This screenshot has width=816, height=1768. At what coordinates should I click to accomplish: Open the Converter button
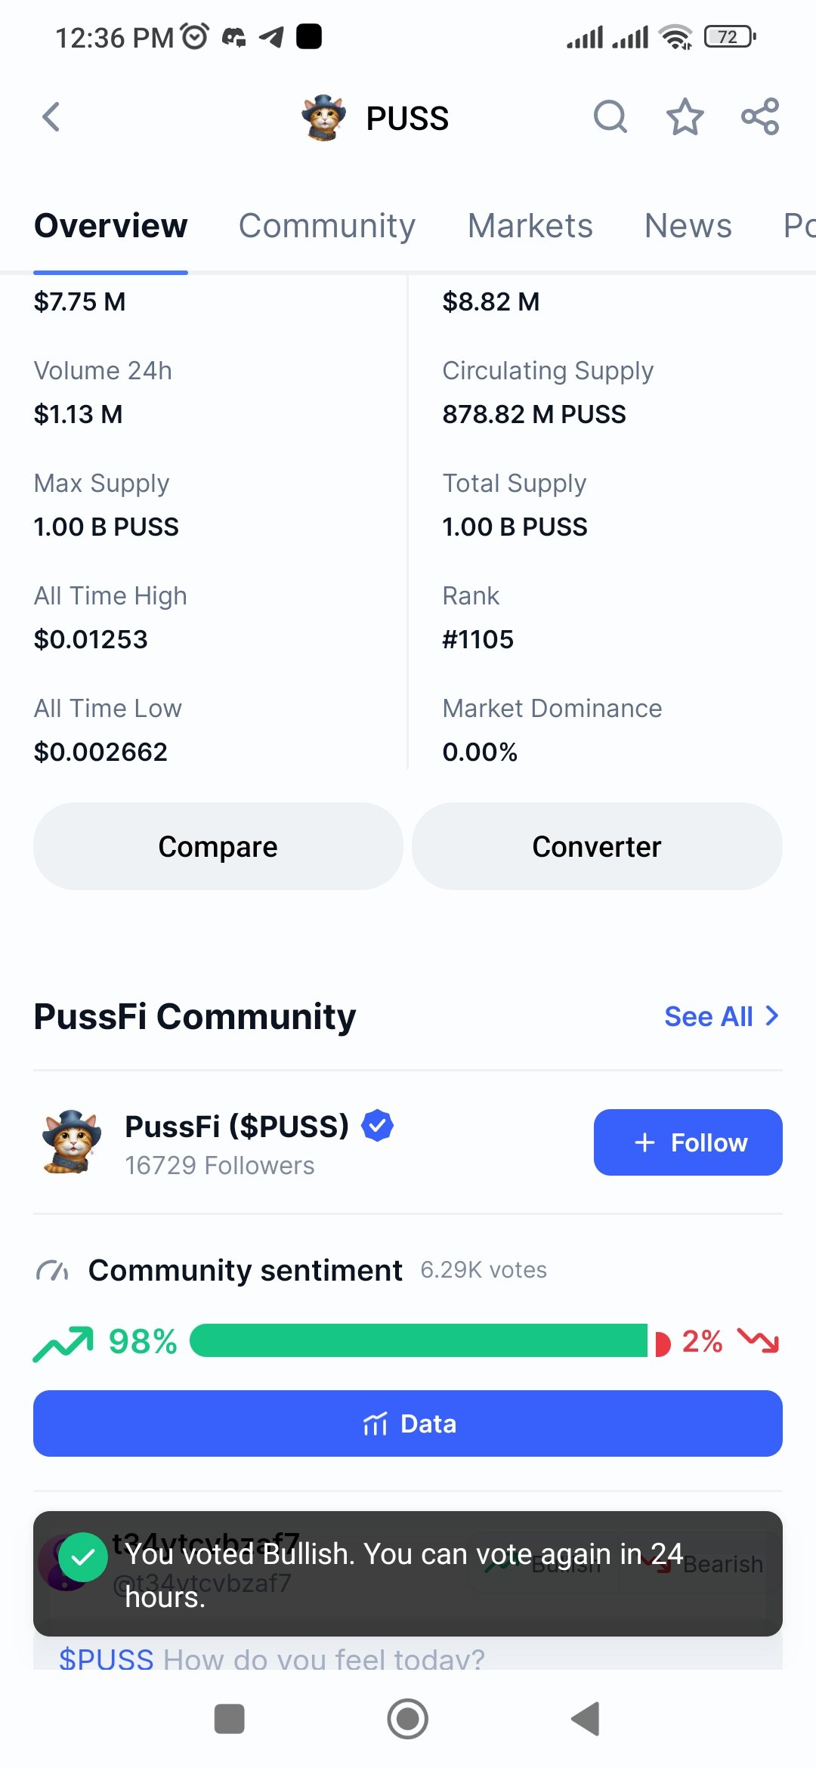click(x=597, y=846)
